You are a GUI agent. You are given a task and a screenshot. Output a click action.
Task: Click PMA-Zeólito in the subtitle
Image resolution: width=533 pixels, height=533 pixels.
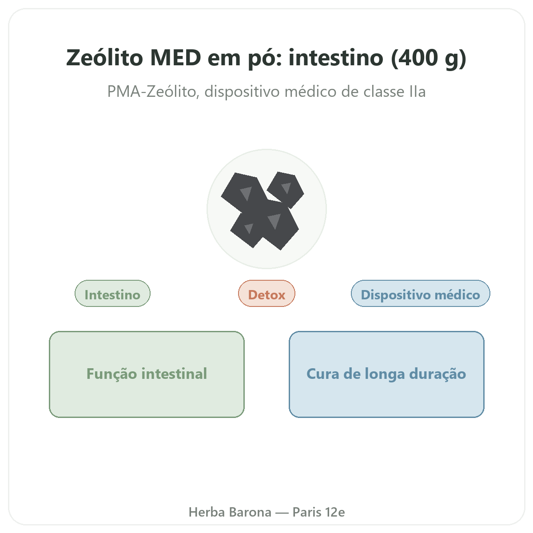(152, 91)
